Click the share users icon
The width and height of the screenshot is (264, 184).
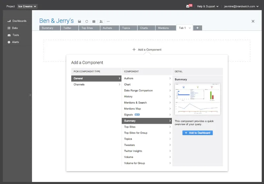(x=101, y=21)
